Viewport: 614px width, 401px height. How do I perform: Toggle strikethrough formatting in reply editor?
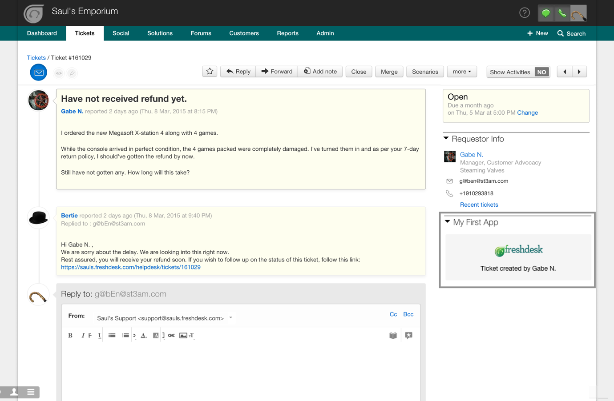(x=90, y=336)
